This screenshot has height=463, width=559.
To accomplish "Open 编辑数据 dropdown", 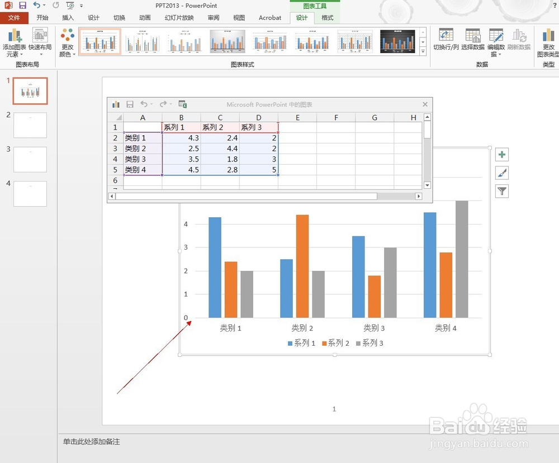I will coord(496,42).
